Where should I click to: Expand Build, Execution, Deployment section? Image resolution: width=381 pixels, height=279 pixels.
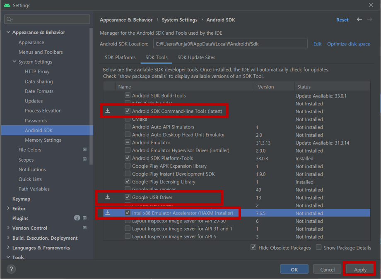coord(8,238)
